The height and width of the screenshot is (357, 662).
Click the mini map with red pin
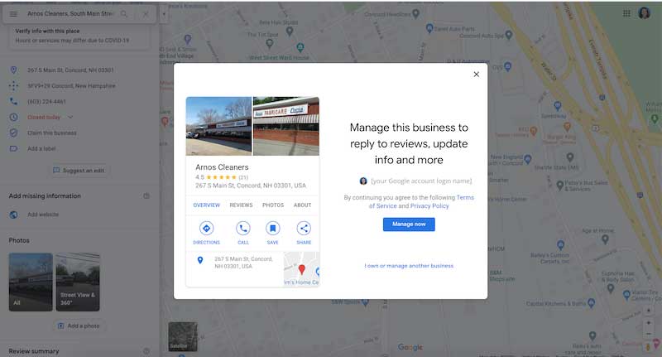tap(301, 269)
